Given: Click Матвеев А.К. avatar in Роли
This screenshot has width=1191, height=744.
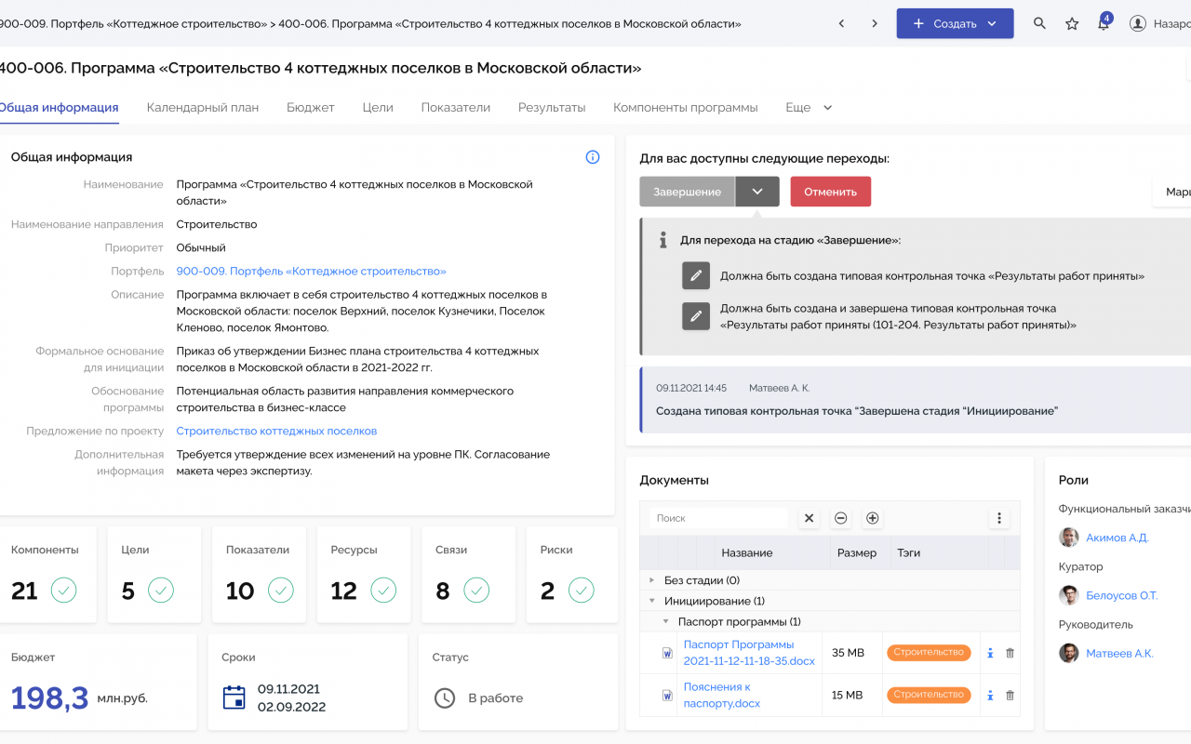Looking at the screenshot, I should [1068, 653].
